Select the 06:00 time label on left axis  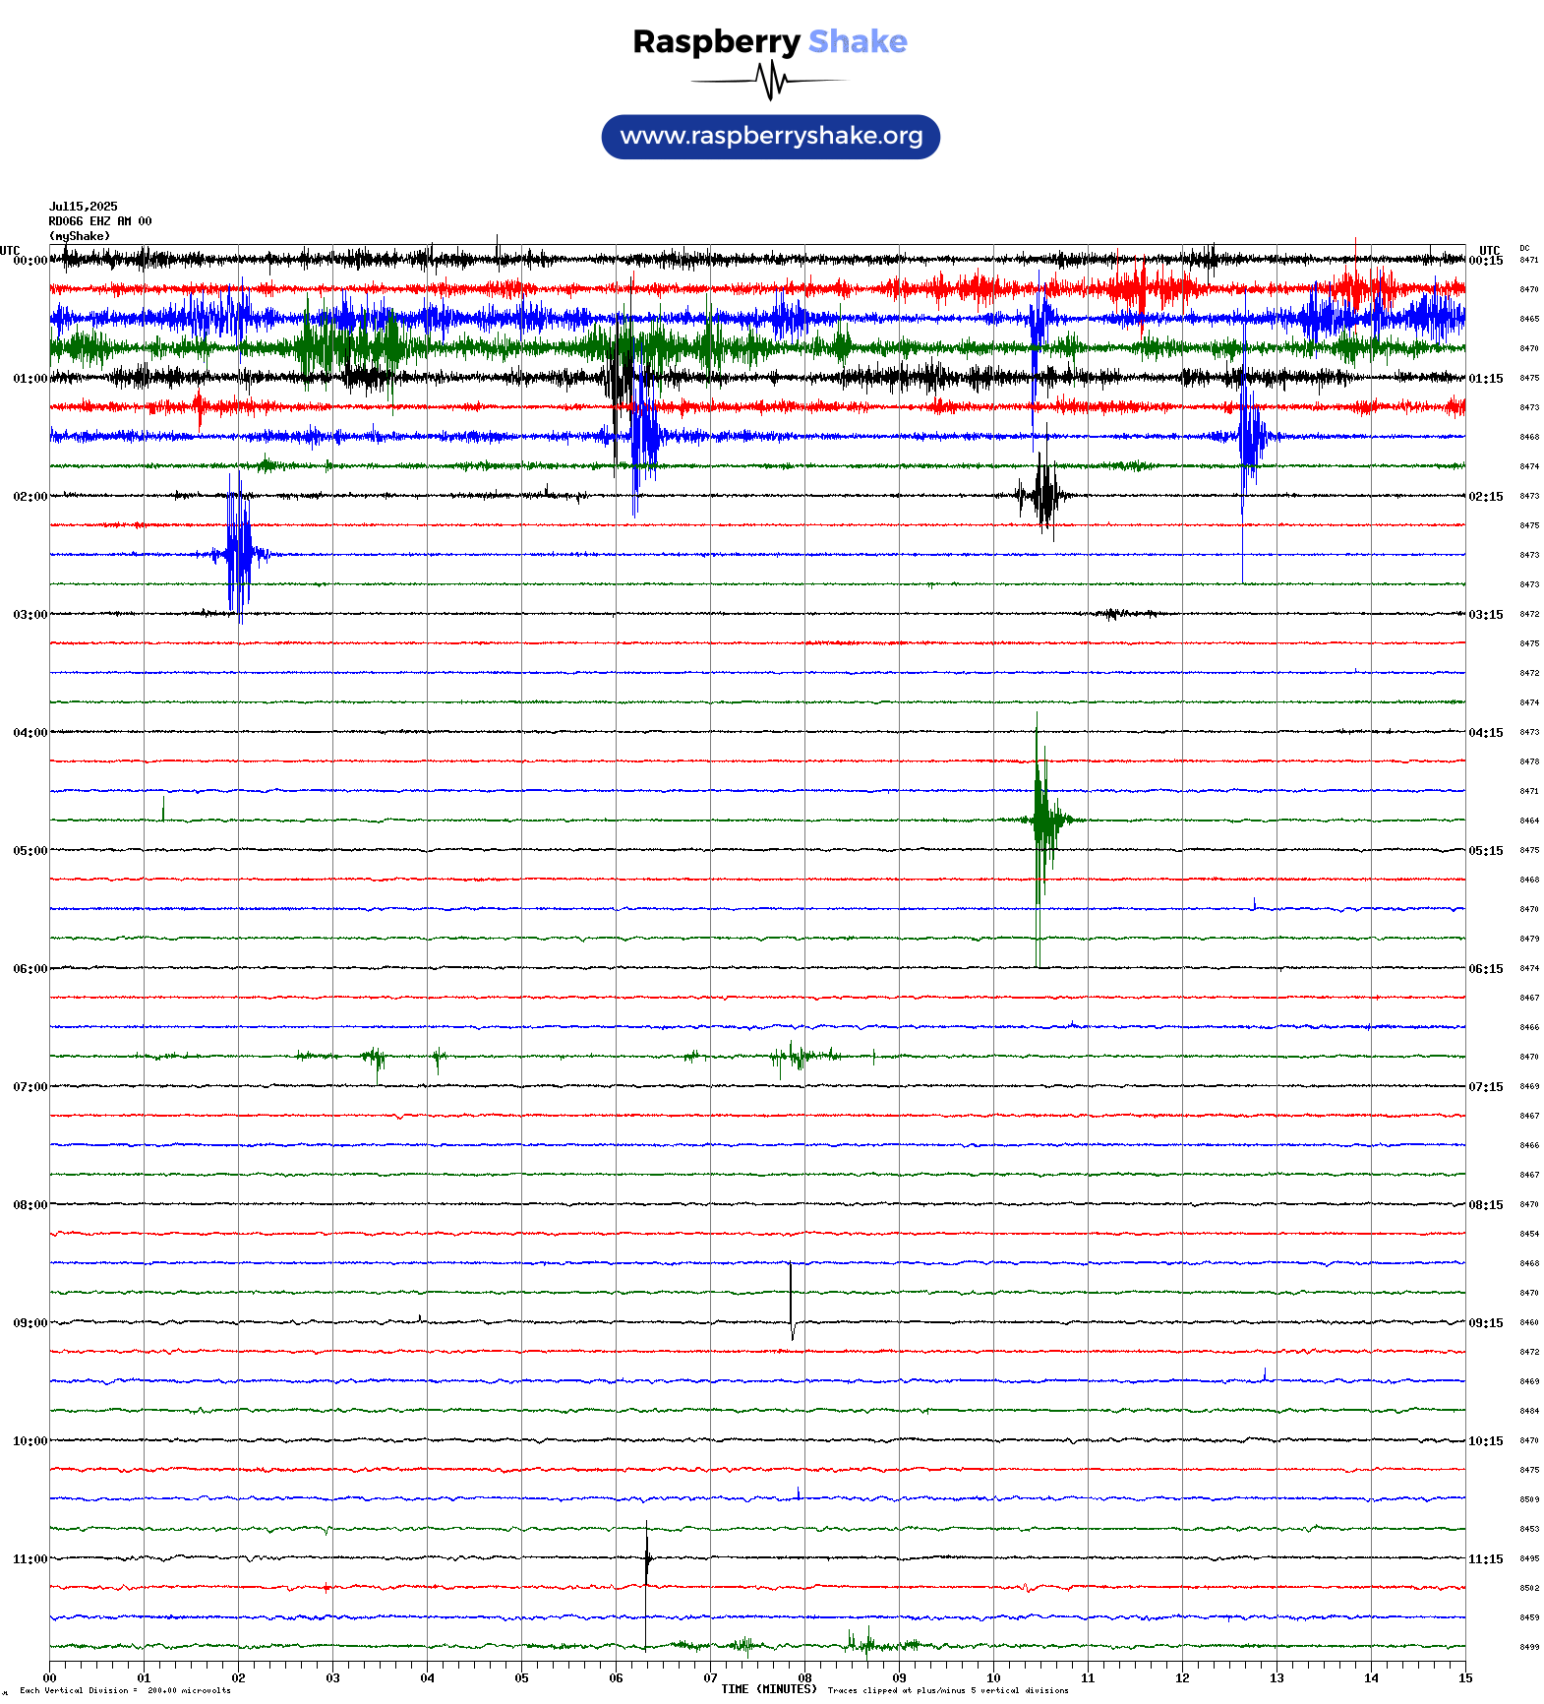(x=30, y=969)
